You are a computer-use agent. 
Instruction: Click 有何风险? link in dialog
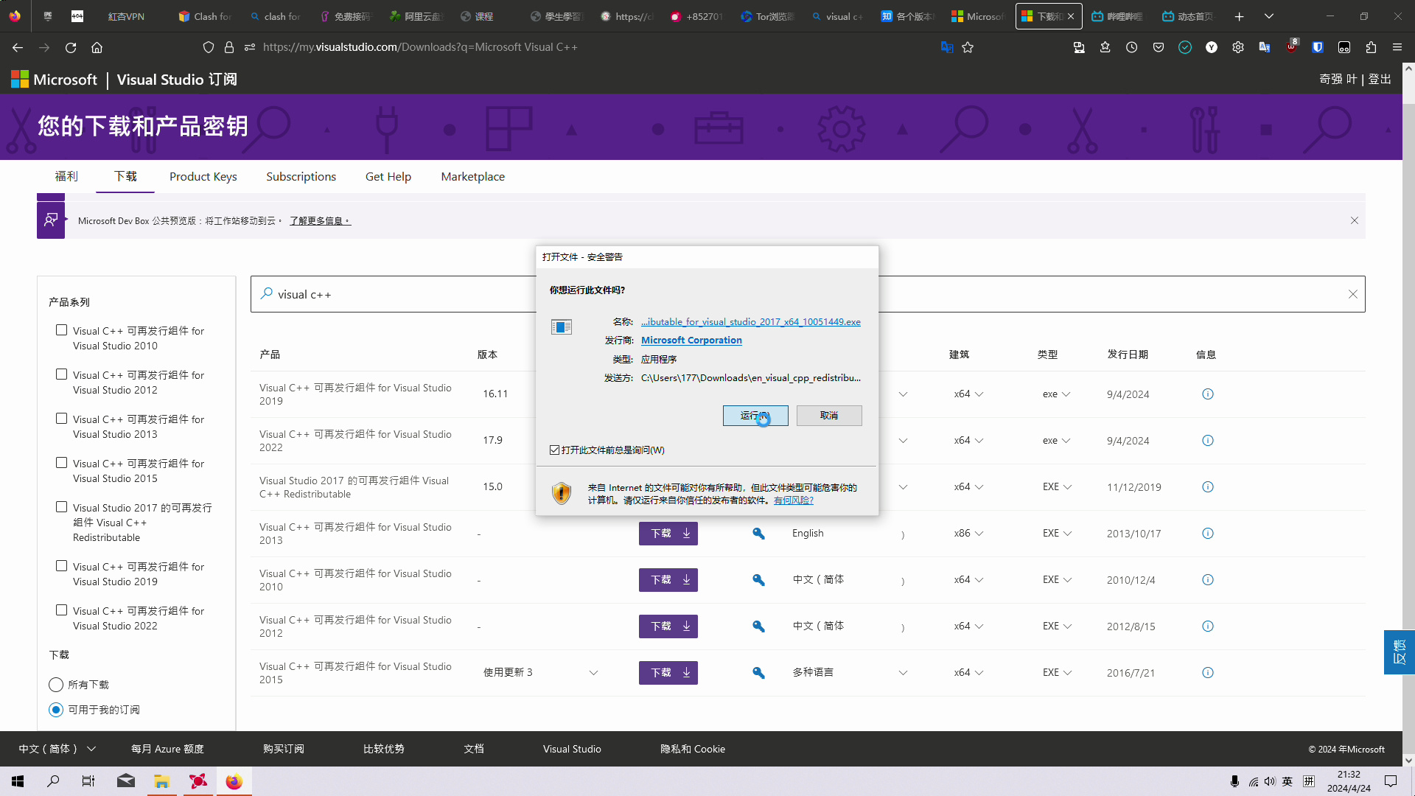[794, 500]
